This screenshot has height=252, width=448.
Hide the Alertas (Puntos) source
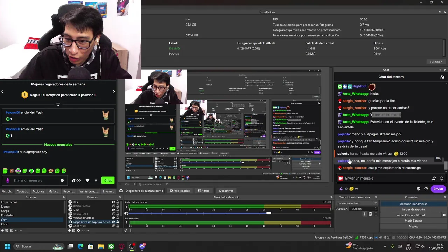point(113,218)
